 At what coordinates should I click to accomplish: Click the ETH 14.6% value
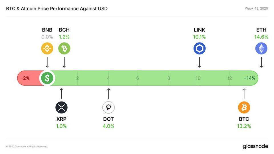pos(261,37)
